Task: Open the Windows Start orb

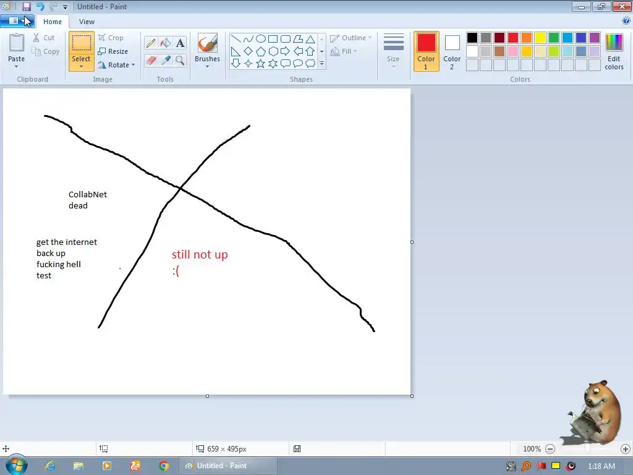Action: coord(16,465)
